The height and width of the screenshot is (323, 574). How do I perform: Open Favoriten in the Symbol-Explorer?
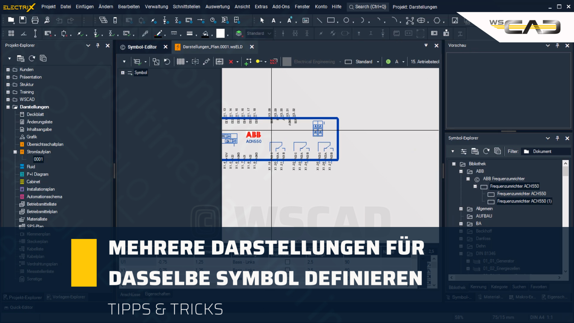click(539, 287)
